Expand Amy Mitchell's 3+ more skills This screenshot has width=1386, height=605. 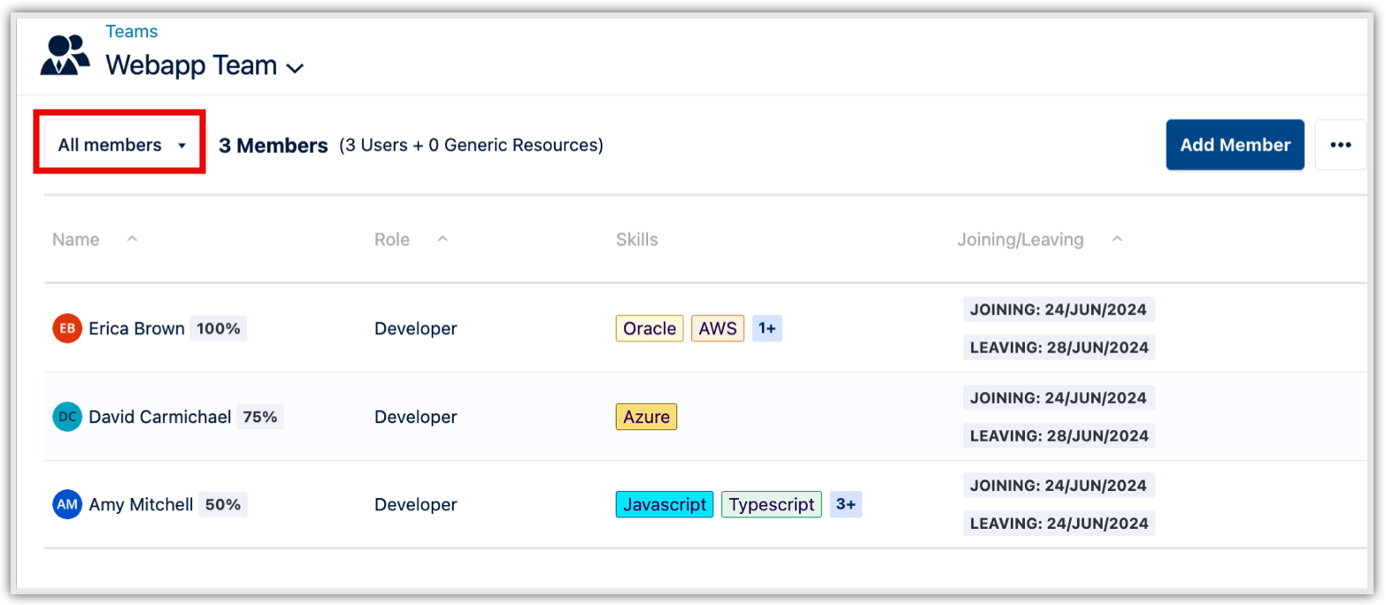click(845, 504)
